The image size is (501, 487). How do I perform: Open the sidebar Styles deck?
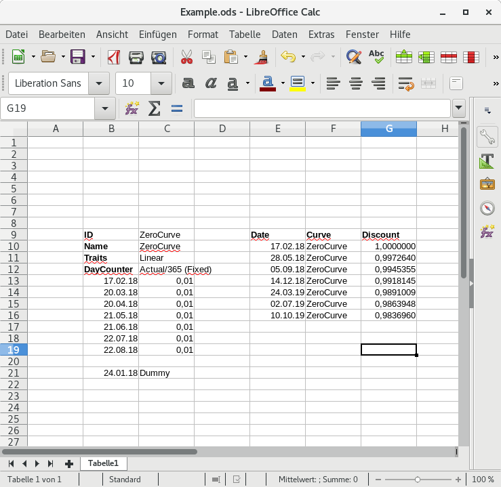tap(487, 161)
